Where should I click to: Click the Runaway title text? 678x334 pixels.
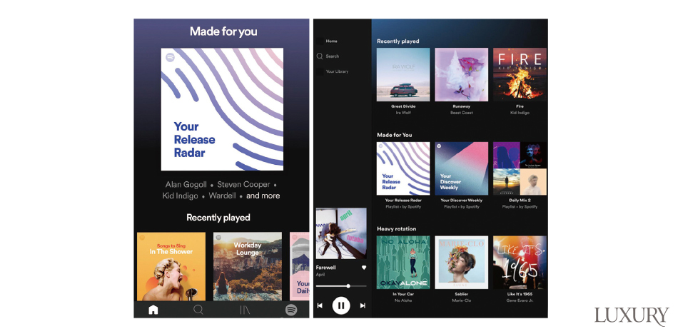point(461,106)
